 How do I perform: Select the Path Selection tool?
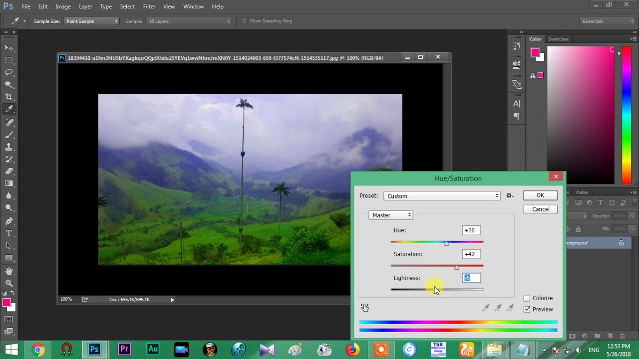click(9, 245)
